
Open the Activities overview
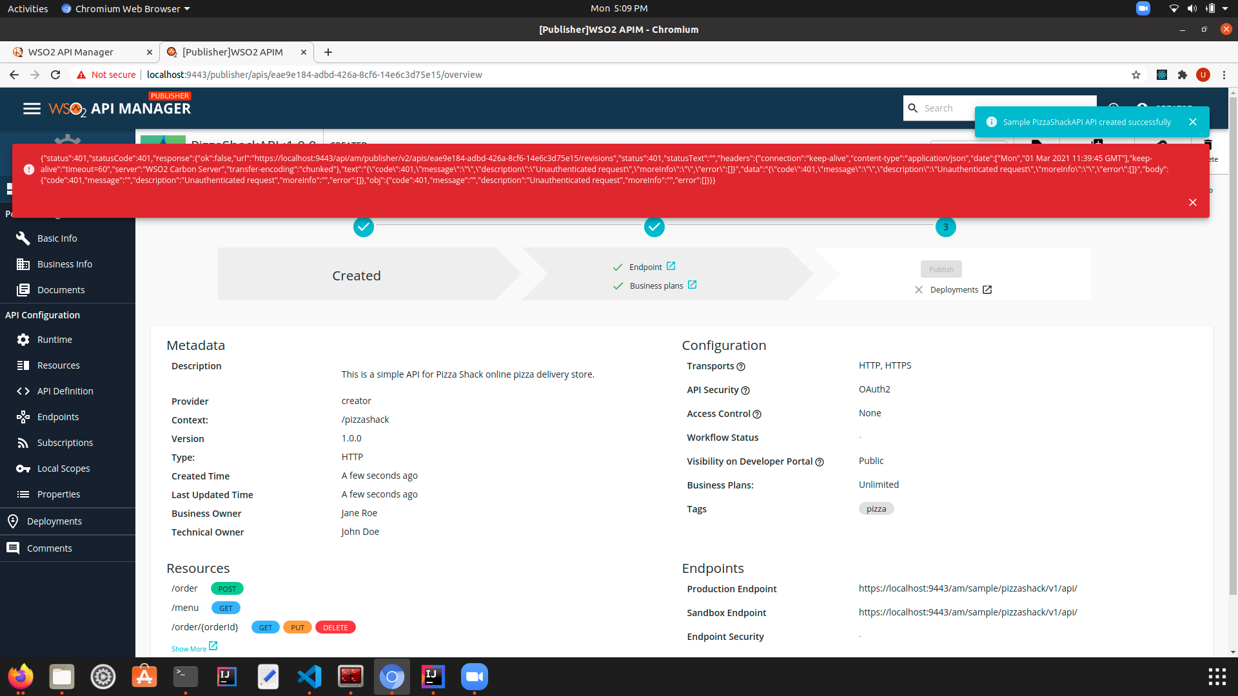pos(27,8)
